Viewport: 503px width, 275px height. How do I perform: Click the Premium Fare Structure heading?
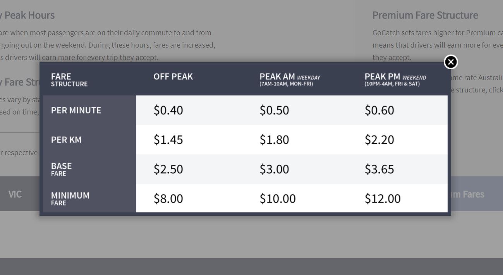click(425, 15)
